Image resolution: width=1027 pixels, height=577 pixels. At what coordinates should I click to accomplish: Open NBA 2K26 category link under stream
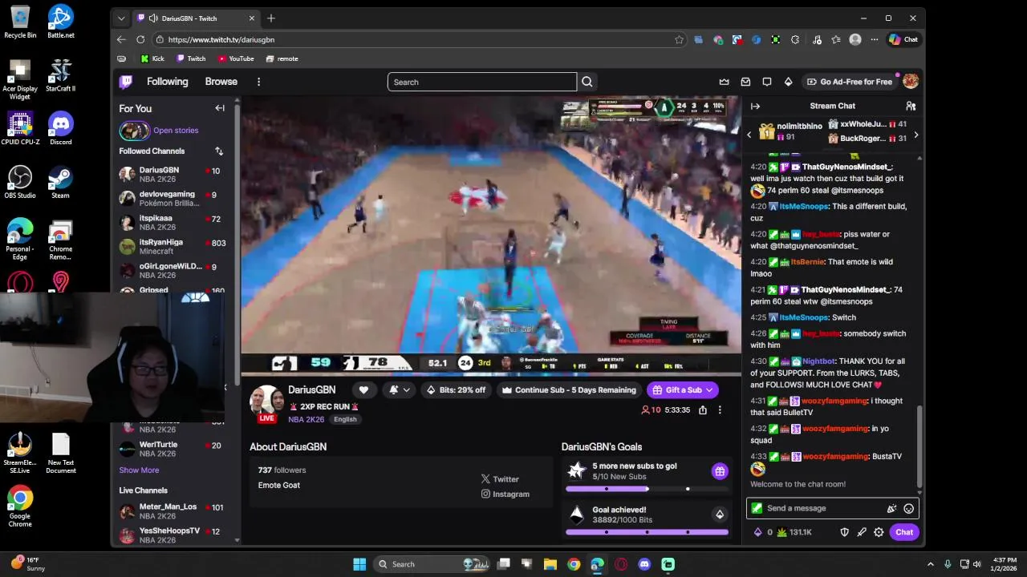click(306, 419)
